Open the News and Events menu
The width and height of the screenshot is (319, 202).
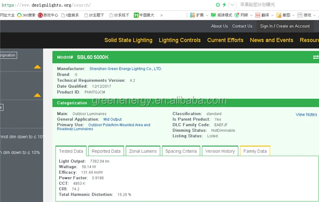271,40
